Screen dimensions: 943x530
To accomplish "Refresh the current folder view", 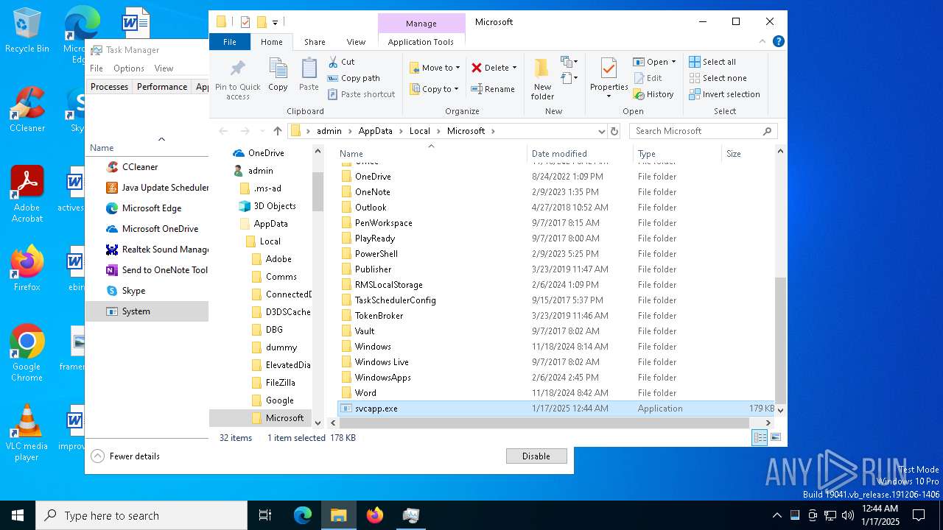I will (x=614, y=131).
